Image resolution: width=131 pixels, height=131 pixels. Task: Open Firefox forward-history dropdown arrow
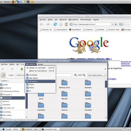point(51,24)
